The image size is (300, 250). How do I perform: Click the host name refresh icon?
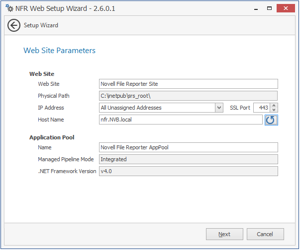pyautogui.click(x=271, y=120)
